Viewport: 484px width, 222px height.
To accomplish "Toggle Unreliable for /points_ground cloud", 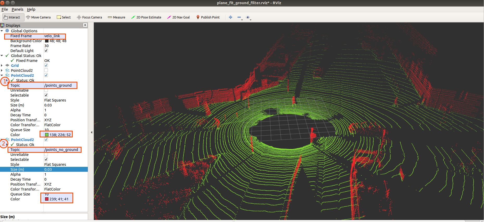I will coord(46,90).
